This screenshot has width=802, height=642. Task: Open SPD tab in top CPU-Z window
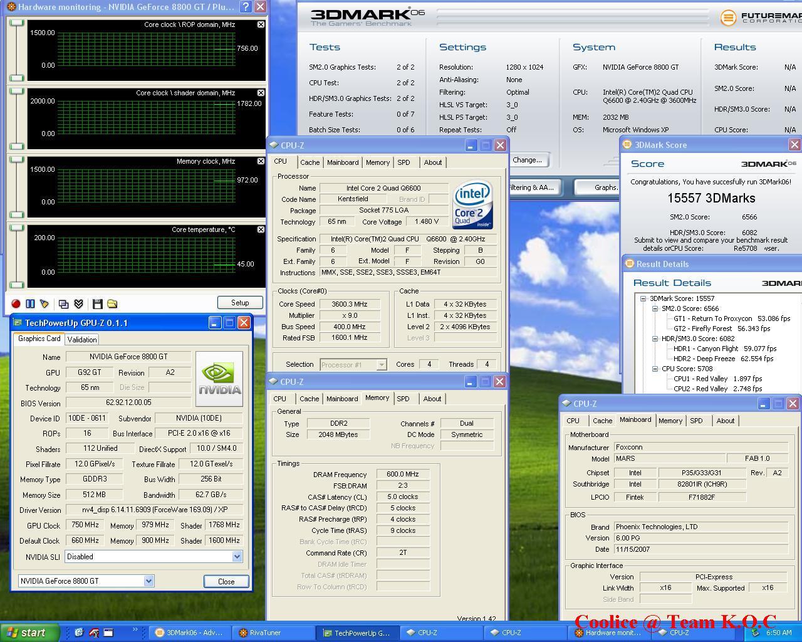(404, 162)
